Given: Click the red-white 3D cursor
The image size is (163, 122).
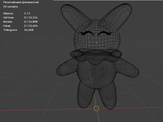Looking at the screenshot, I should (x=96, y=108).
